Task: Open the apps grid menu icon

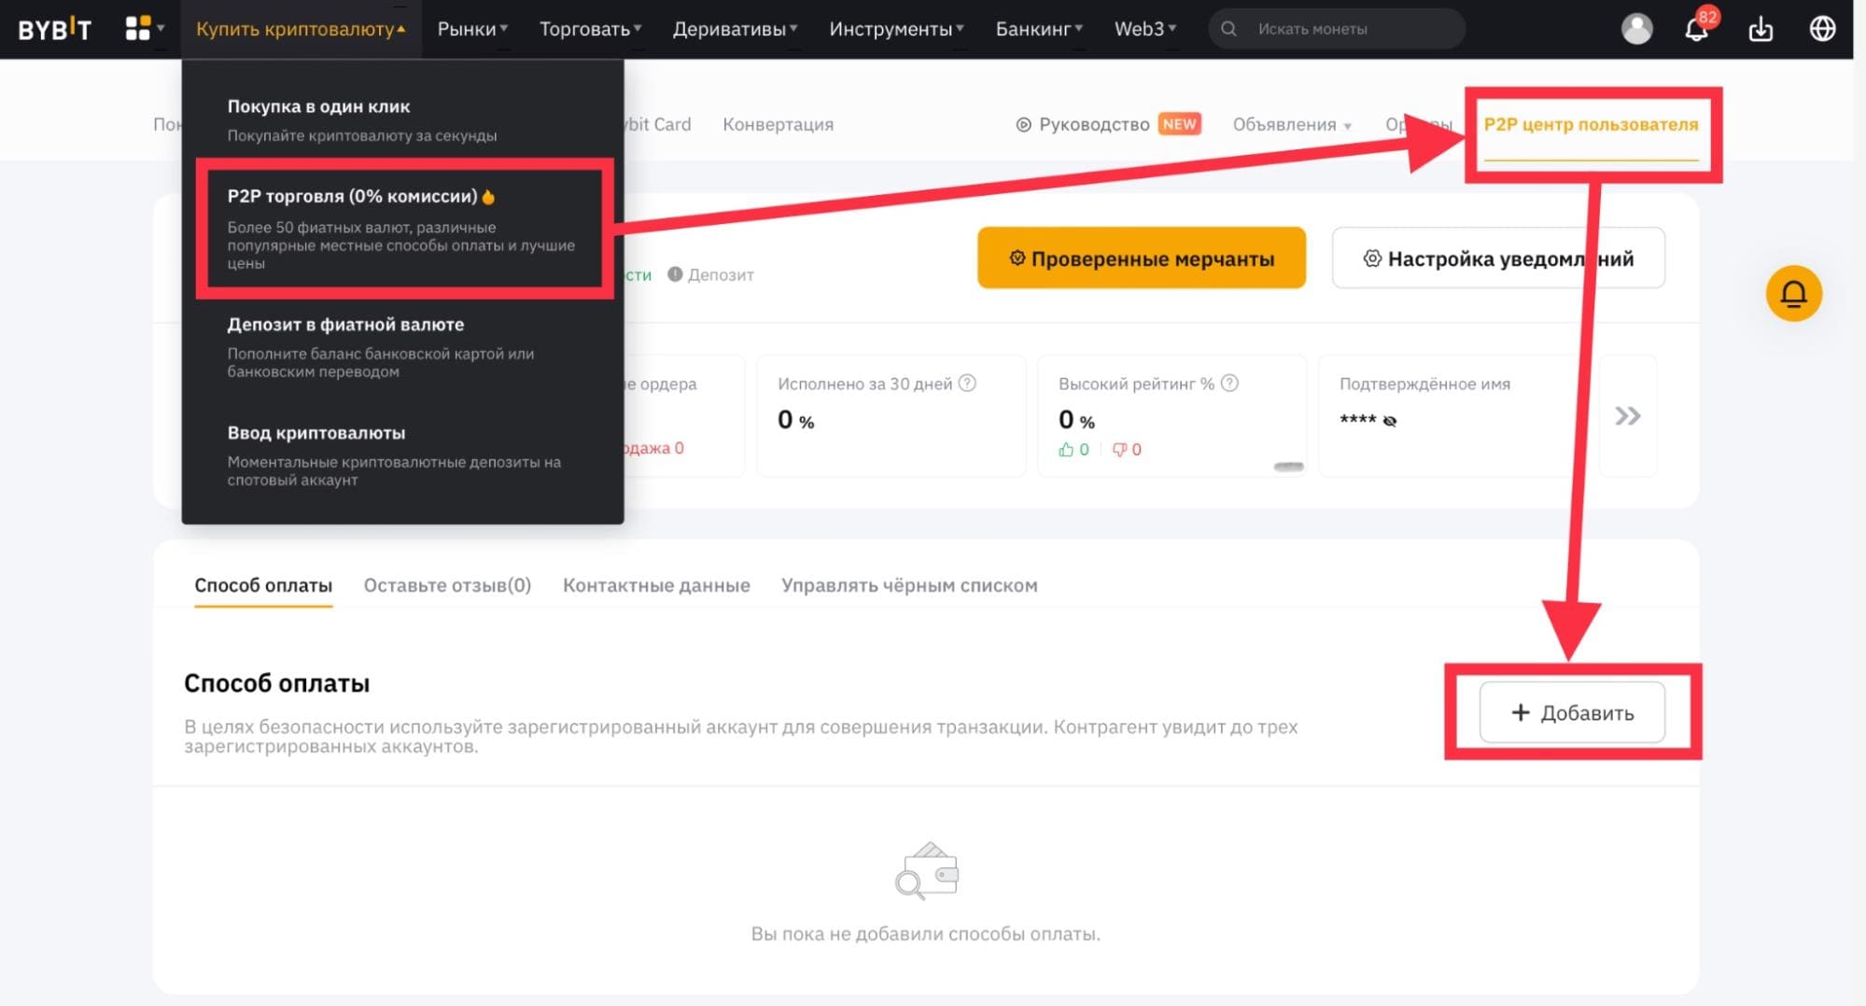Action: point(138,29)
